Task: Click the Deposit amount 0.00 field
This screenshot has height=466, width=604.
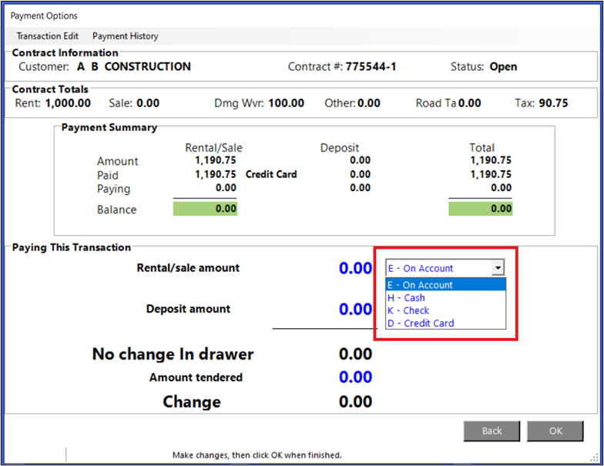Action: 355,309
